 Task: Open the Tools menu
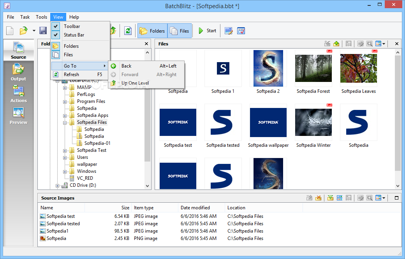coord(41,17)
